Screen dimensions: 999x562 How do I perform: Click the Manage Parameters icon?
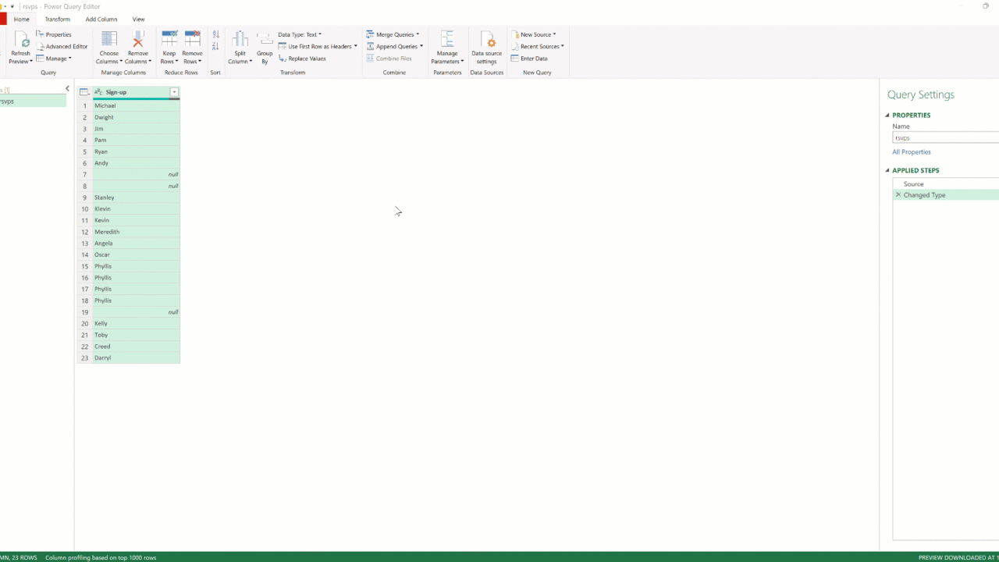447,40
